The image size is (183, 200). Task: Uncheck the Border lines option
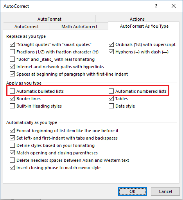click(12, 99)
